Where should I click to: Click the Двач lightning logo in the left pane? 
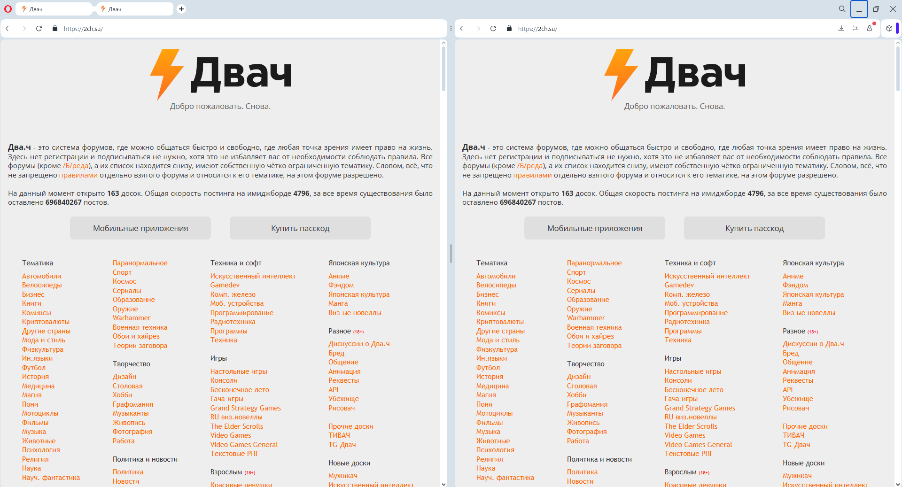click(x=220, y=74)
